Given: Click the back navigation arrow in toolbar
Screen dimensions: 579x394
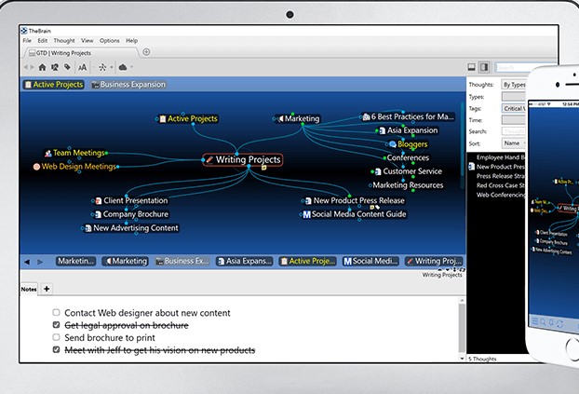Looking at the screenshot, I should pyautogui.click(x=26, y=67).
